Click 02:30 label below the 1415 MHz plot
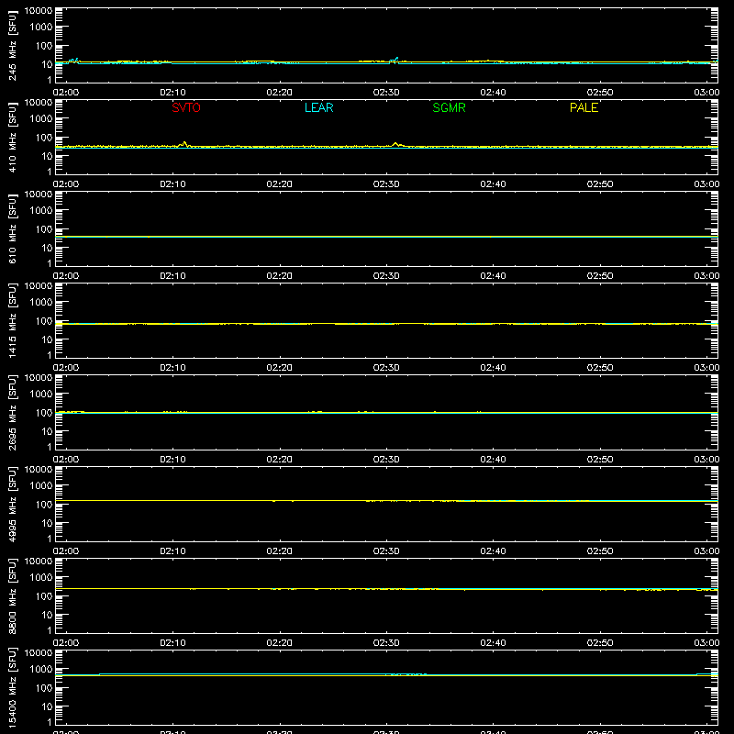Viewport: 734px width, 734px height. point(386,368)
